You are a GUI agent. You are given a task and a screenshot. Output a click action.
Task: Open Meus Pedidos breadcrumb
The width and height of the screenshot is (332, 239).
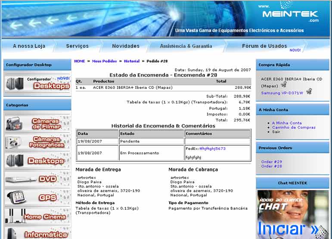[x=104, y=61]
